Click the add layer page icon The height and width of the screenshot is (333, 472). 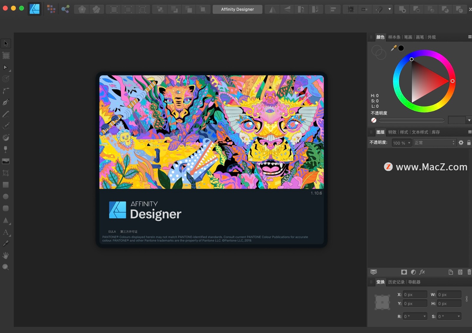click(451, 272)
